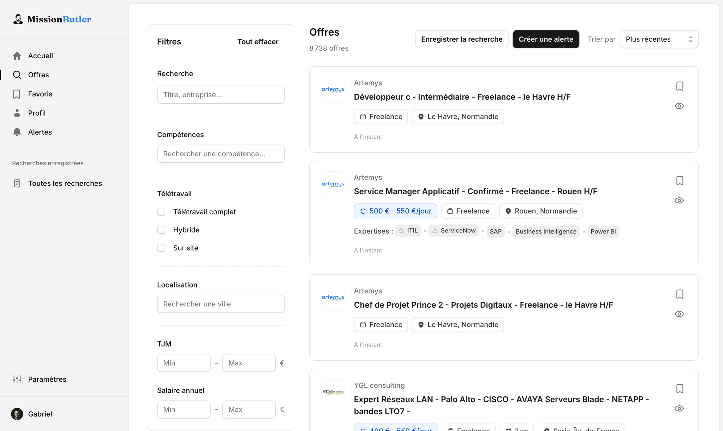This screenshot has width=723, height=431.
Task: Click the SAP expertise tag
Action: click(496, 231)
